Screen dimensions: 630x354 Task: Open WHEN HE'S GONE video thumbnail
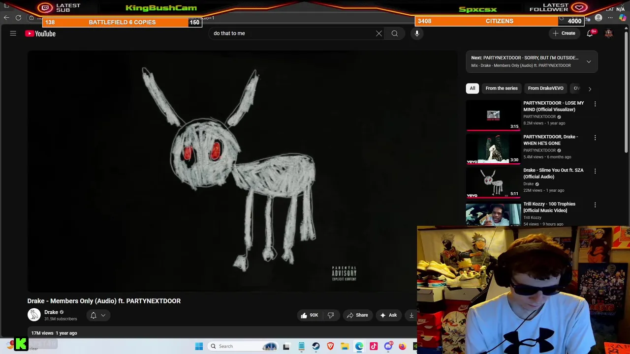coord(493,149)
